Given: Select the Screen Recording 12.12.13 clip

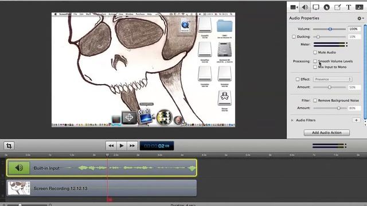Looking at the screenshot, I should pos(101,188).
